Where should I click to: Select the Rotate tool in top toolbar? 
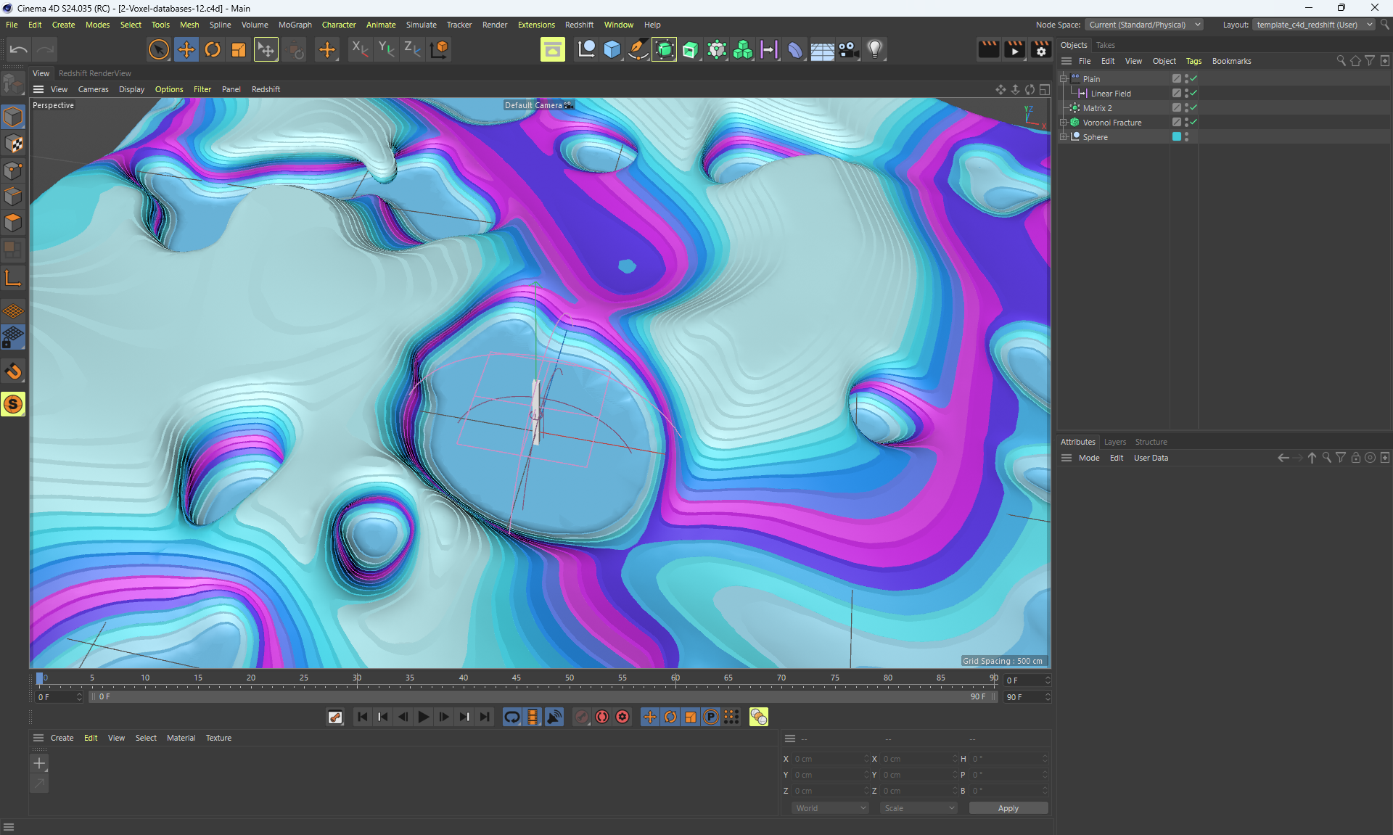213,49
